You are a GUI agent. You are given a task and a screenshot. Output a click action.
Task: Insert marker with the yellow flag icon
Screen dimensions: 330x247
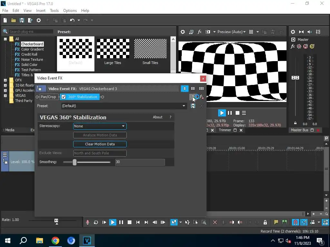(x=276, y=222)
